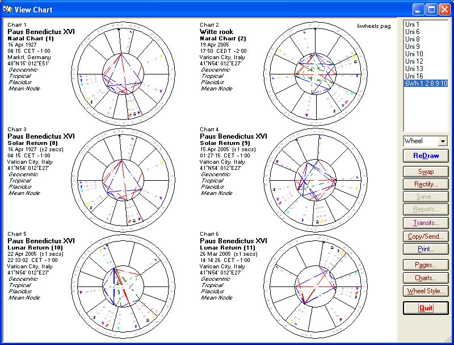Quit the View Chart window
Screen dimensions: 454x345
426,307
